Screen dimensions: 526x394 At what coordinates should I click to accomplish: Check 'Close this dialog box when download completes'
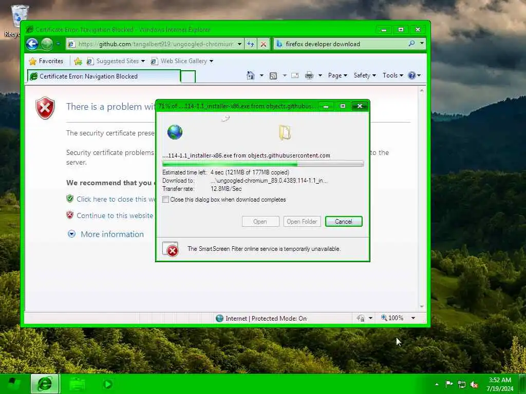coord(166,200)
